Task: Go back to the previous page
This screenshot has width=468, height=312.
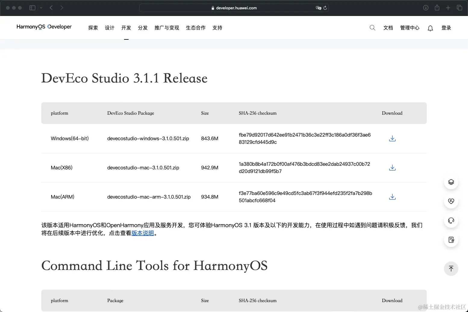Action: click(51, 8)
